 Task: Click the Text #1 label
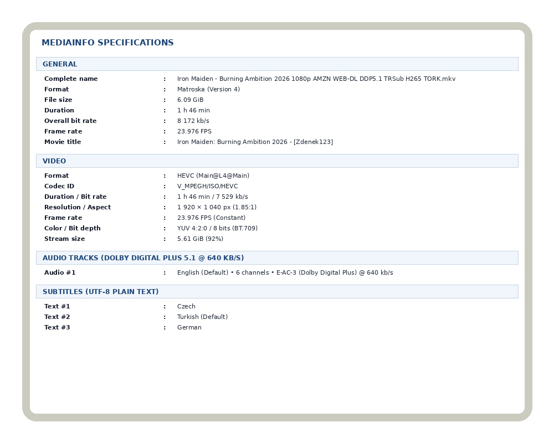point(57,306)
